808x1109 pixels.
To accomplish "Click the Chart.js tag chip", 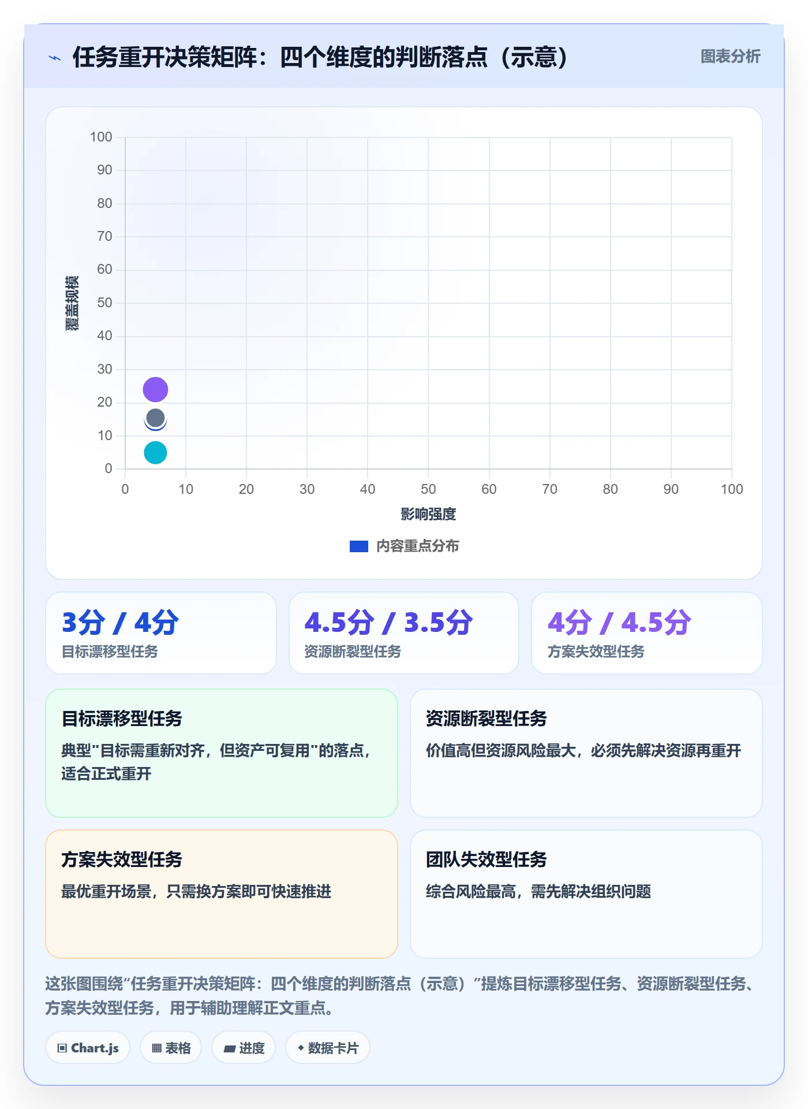I will (88, 1047).
